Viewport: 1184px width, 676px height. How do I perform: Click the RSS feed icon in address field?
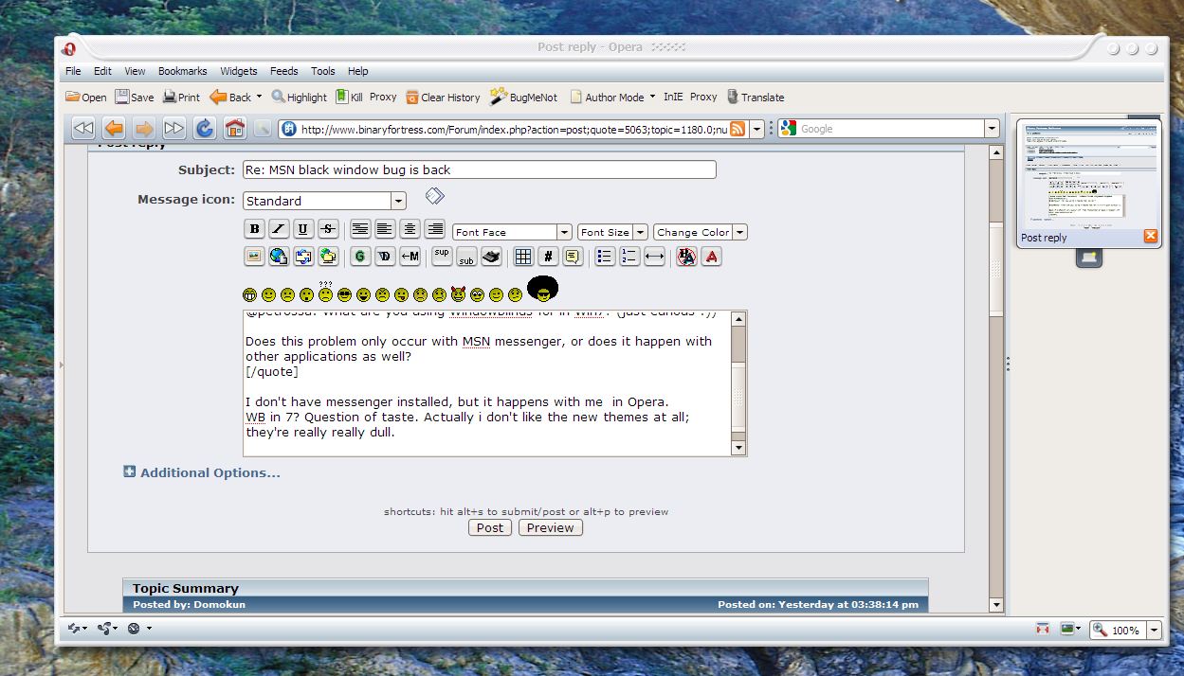click(738, 129)
